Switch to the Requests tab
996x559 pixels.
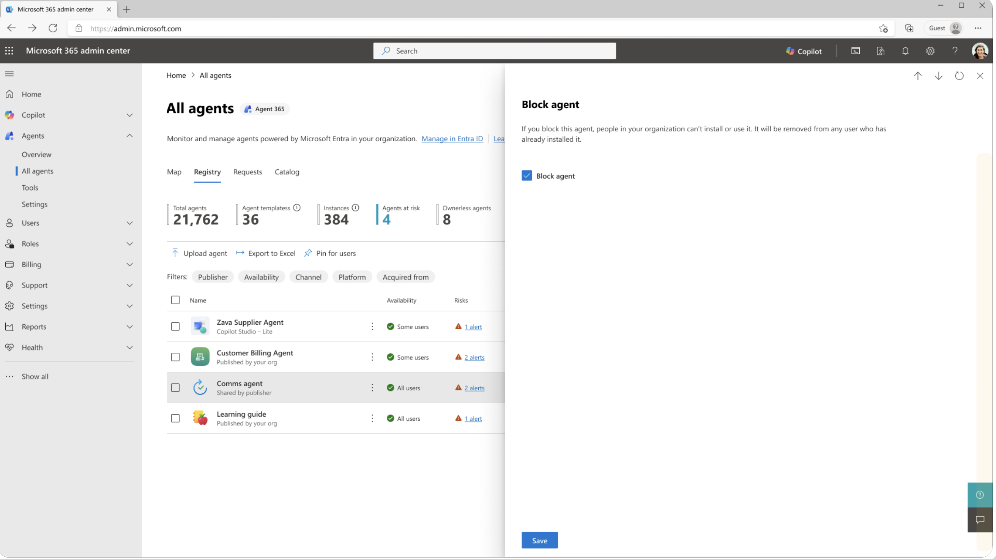[248, 172]
